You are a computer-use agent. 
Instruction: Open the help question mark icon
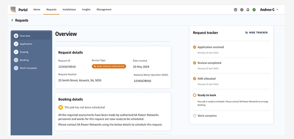coord(236,10)
